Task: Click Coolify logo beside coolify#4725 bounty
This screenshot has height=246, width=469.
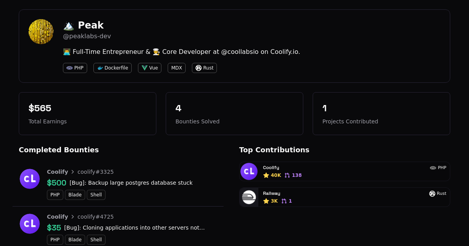Action: tap(30, 224)
